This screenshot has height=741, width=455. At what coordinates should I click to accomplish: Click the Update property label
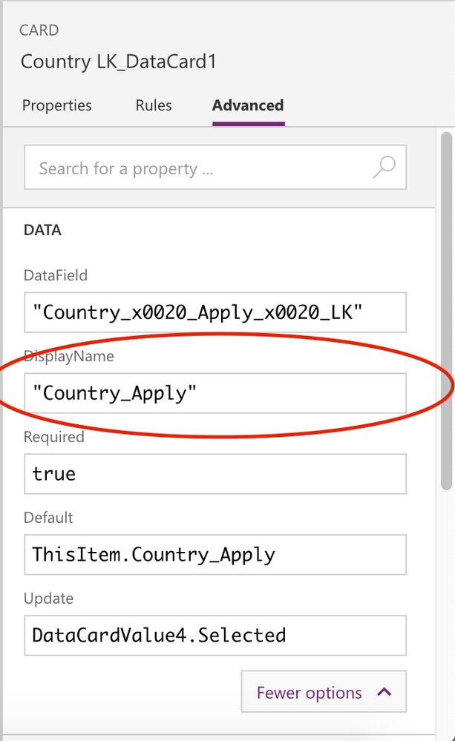tap(49, 599)
